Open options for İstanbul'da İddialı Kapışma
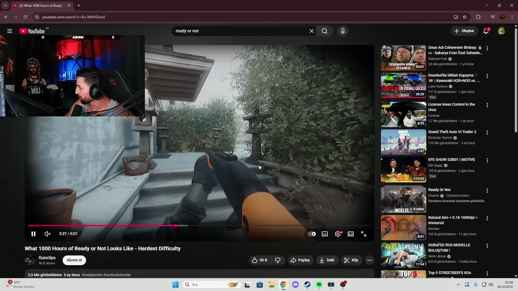The width and height of the screenshot is (518, 291). [x=487, y=76]
